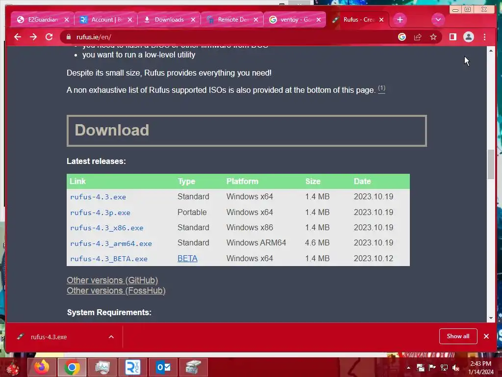The image size is (502, 377).
Task: Toggle Chrome side panel
Action: point(452,37)
